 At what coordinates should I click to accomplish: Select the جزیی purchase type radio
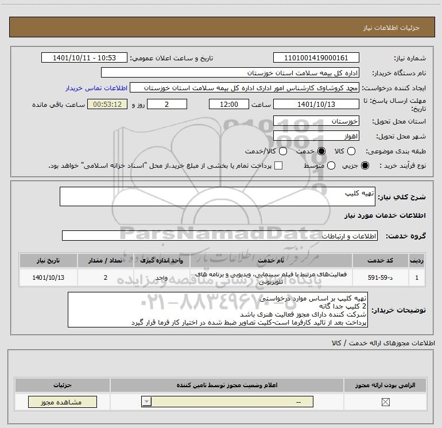[x=365, y=165]
